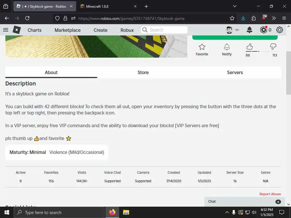Open a new browser tab
This screenshot has width=291, height=218.
tap(146, 7)
